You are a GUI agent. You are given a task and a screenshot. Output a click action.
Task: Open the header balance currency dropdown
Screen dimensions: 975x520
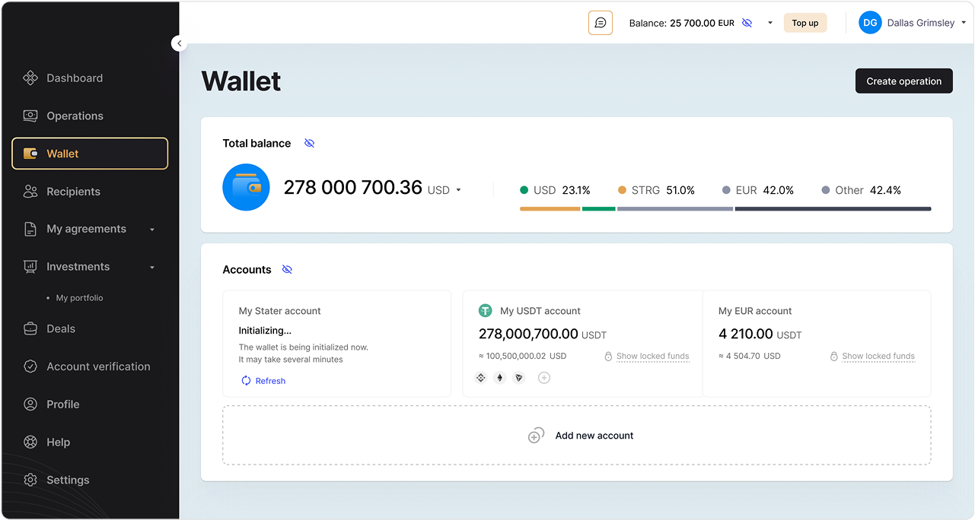pos(769,23)
